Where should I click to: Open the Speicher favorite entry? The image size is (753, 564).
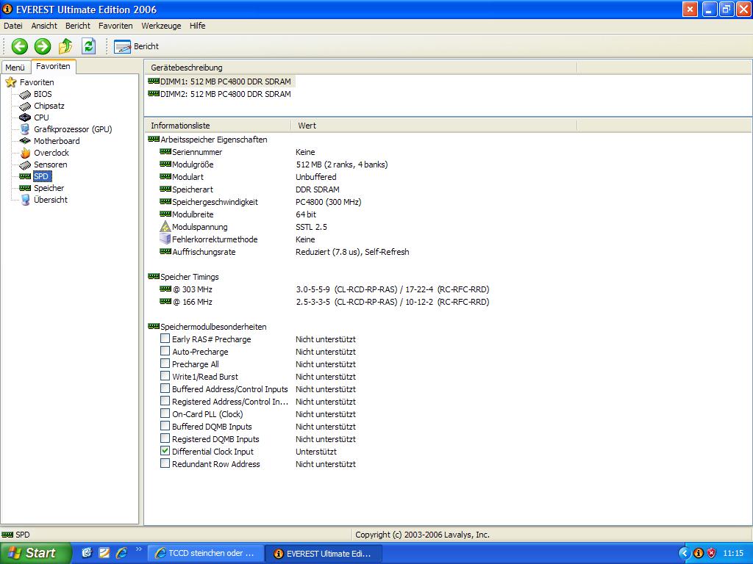click(x=42, y=188)
